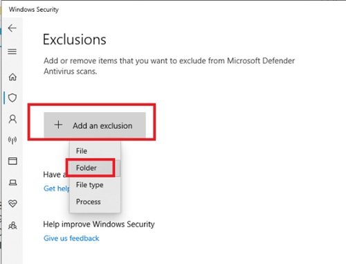Screen dimensions: 346x264
Task: Open the hamburger navigation menu
Action: pos(12,51)
